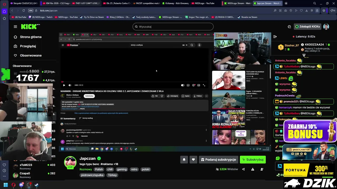Viewport: 337px width, 189px height.
Task: Switch to the NEEXcsgo Stream tab
Action: tap(237, 3)
